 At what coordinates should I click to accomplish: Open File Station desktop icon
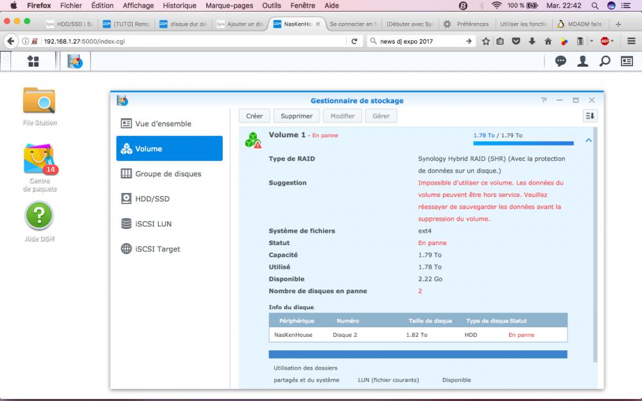(39, 107)
